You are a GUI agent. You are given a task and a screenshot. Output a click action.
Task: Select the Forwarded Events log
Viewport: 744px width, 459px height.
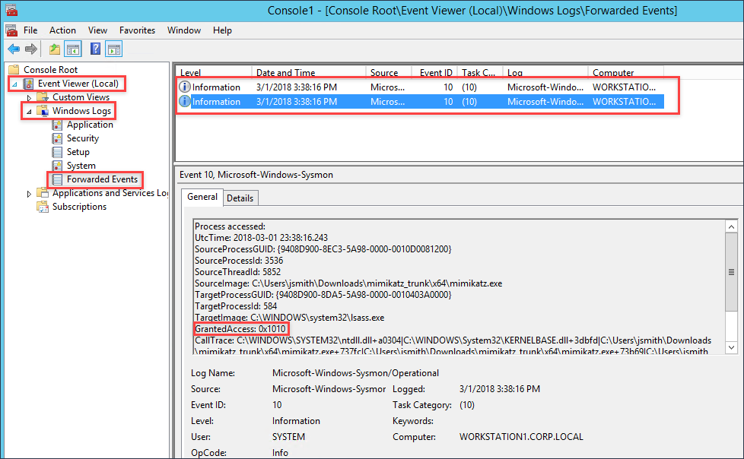[102, 179]
